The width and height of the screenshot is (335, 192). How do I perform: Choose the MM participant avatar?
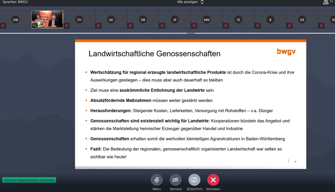pyautogui.click(x=207, y=20)
